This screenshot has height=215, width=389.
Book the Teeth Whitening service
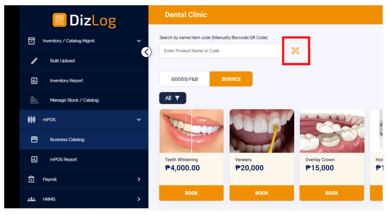[191, 193]
